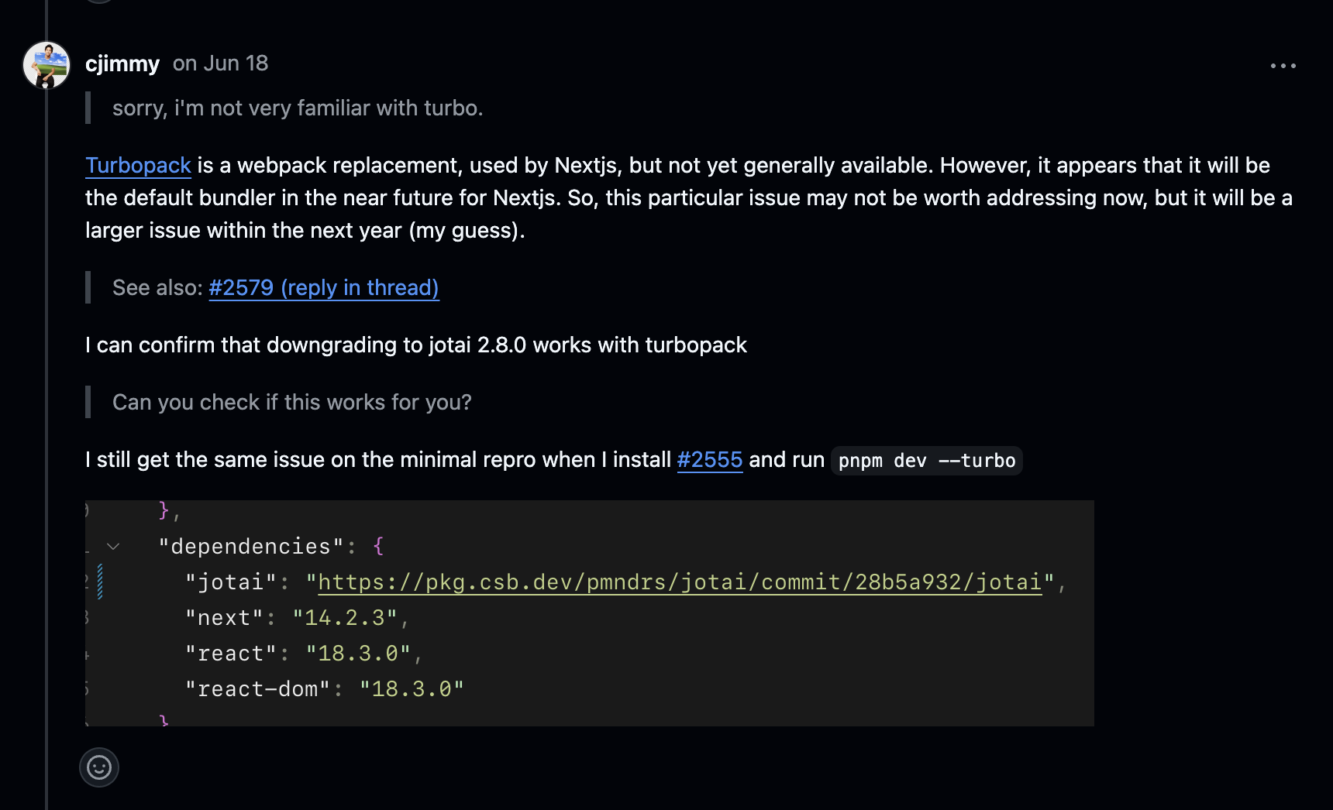Click the quoted text "Can you check if this works for you?"
The width and height of the screenshot is (1333, 810).
tap(292, 403)
